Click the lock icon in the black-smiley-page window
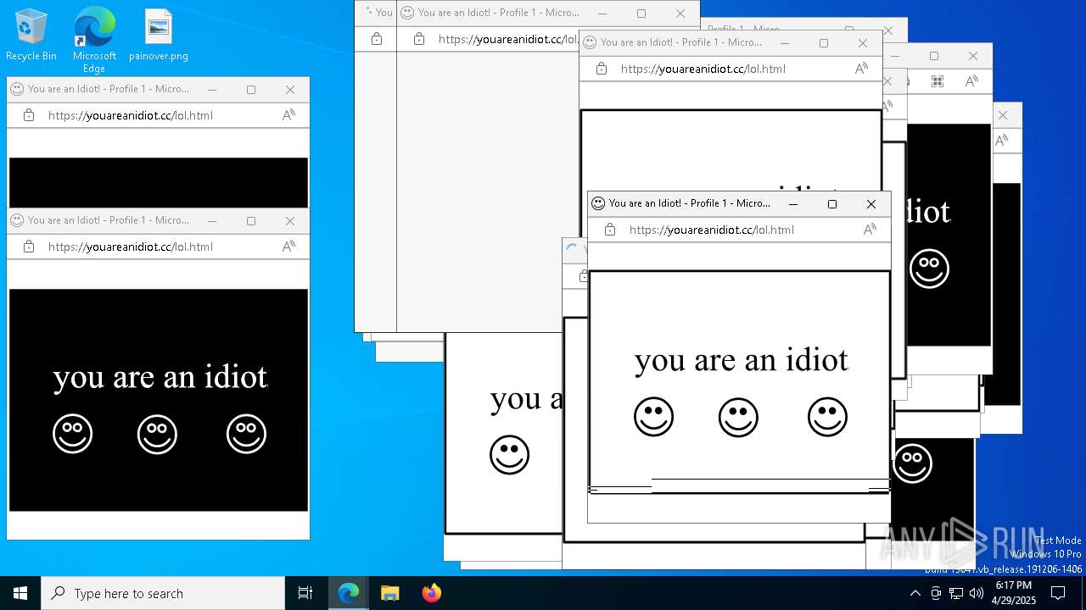Viewport: 1086px width, 610px height. click(29, 247)
